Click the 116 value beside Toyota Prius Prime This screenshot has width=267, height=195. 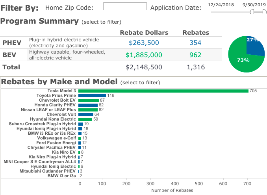pyautogui.click(x=111, y=96)
